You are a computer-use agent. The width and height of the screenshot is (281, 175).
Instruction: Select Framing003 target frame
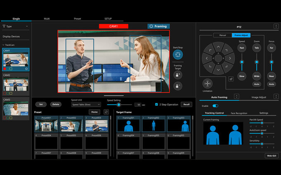179,124
